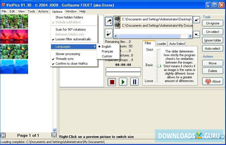Screen dimensions: 226x145
Task: Start scan with green play button
Action: click(123, 82)
